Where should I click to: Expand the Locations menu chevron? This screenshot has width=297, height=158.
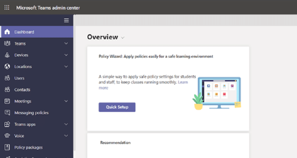click(x=66, y=67)
